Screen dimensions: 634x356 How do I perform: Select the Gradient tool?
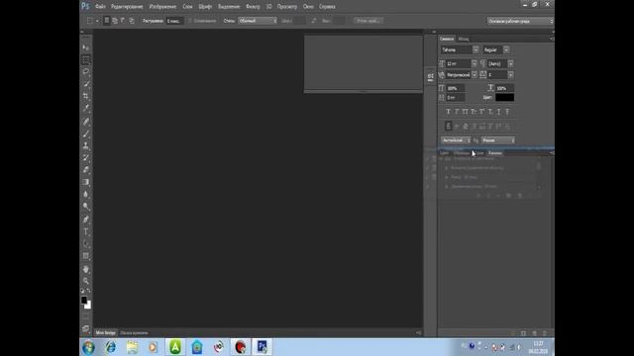[x=86, y=182]
